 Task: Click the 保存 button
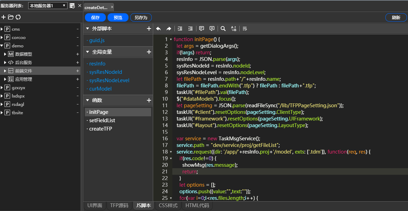coord(95,17)
